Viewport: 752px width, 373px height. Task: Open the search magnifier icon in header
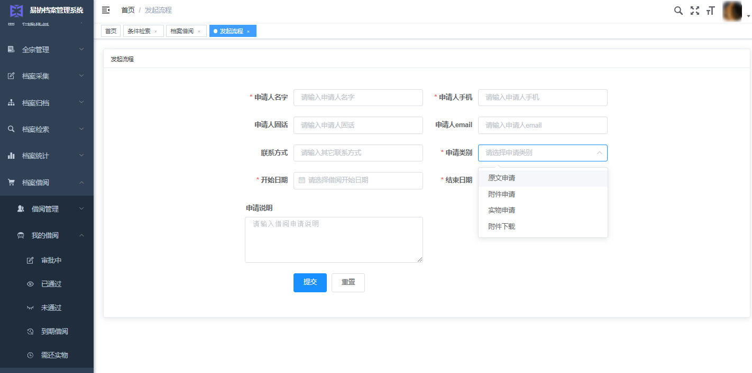[x=678, y=11]
